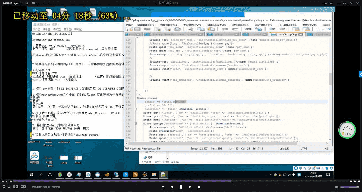This screenshot has width=362, height=192.
Task: Click the S/W decoder badge
Action: point(35,187)
